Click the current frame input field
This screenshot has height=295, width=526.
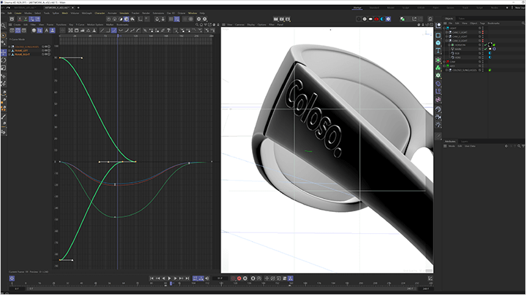click(221, 278)
